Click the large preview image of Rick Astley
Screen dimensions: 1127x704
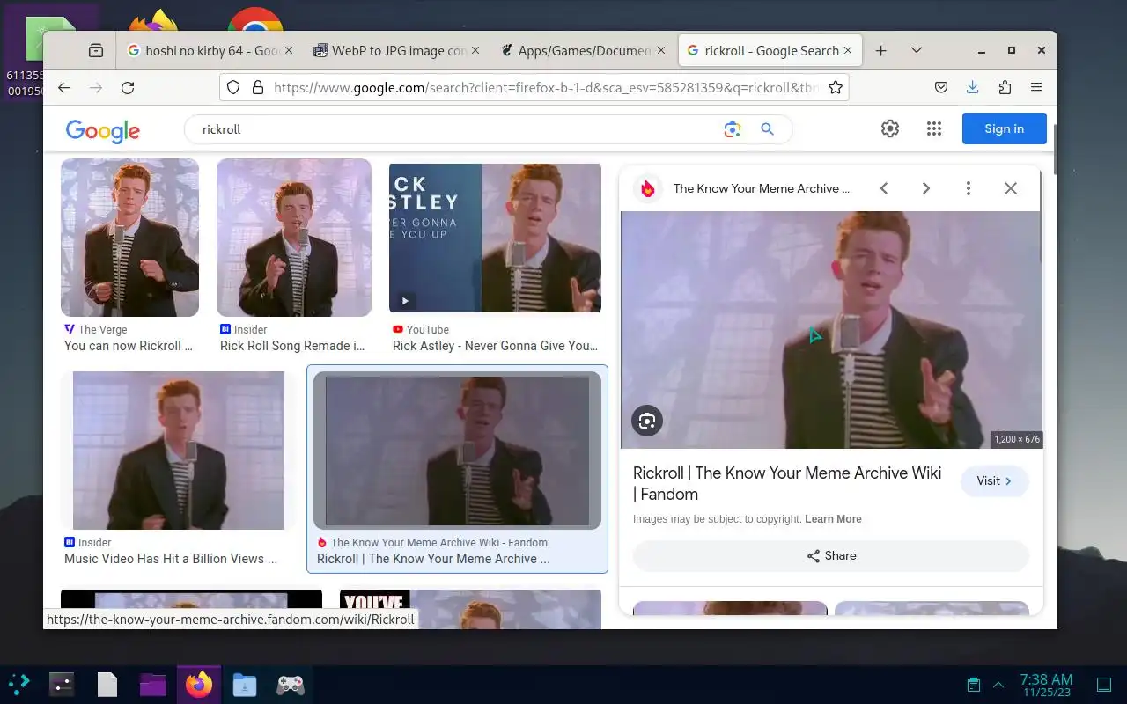coord(831,330)
